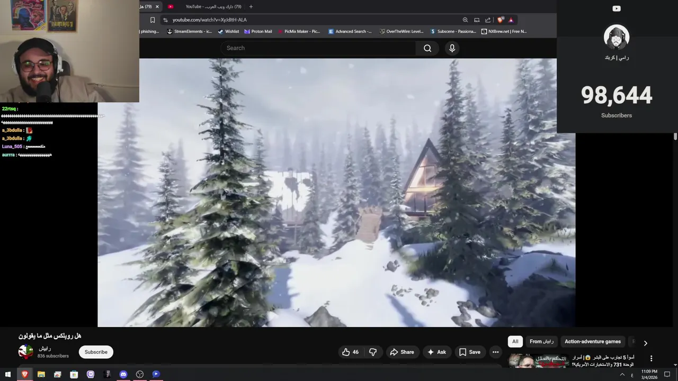Viewport: 678px width, 381px height.
Task: Open the phishing bookmark
Action: click(149, 31)
